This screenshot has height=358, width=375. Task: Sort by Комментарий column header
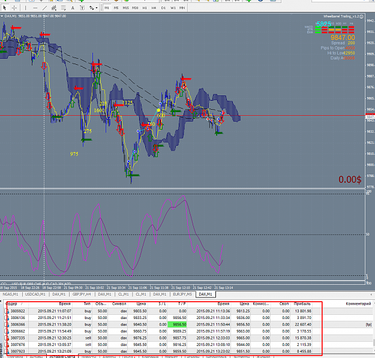(x=358, y=304)
